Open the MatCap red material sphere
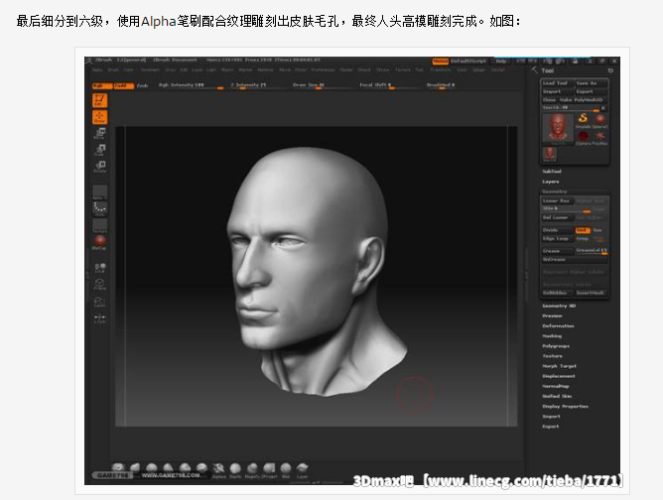The height and width of the screenshot is (500, 663). (x=100, y=242)
